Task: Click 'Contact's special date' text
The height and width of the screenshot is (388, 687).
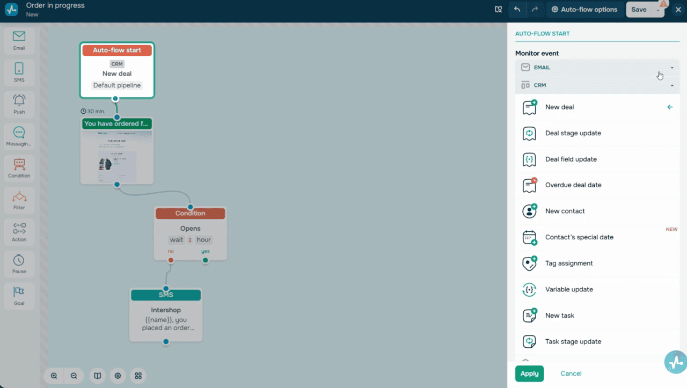Action: (579, 237)
